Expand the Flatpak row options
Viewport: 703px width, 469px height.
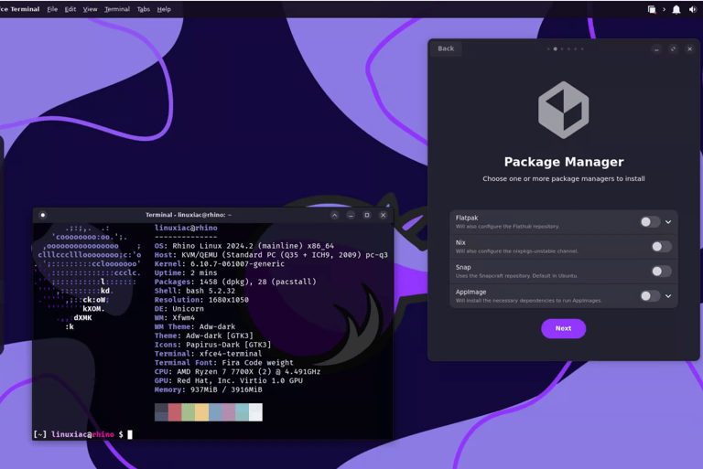click(668, 222)
